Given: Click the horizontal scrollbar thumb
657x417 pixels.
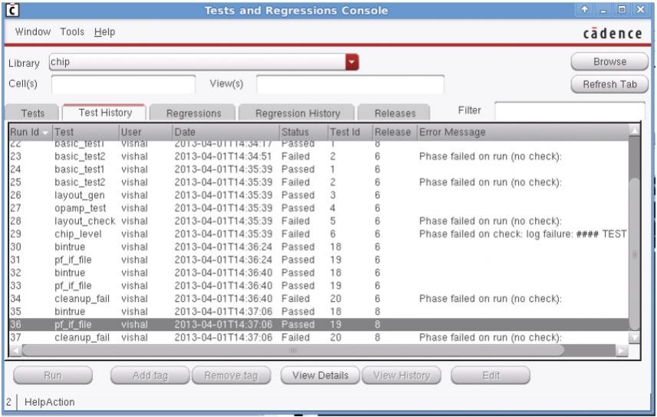Looking at the screenshot, I should (x=293, y=350).
